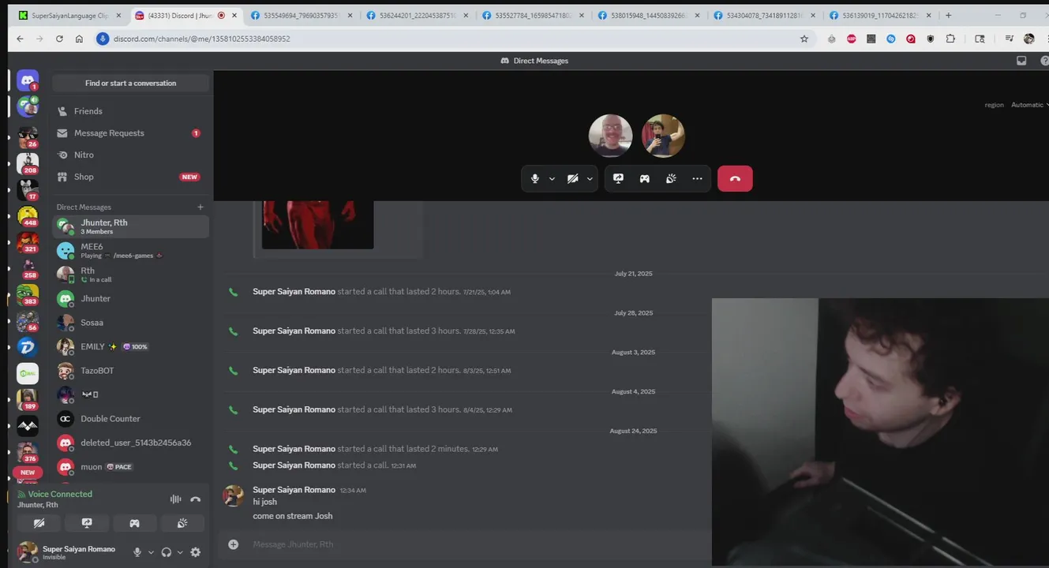Hang up with the red disconnect button
Viewport: 1049px width, 568px height.
735,178
